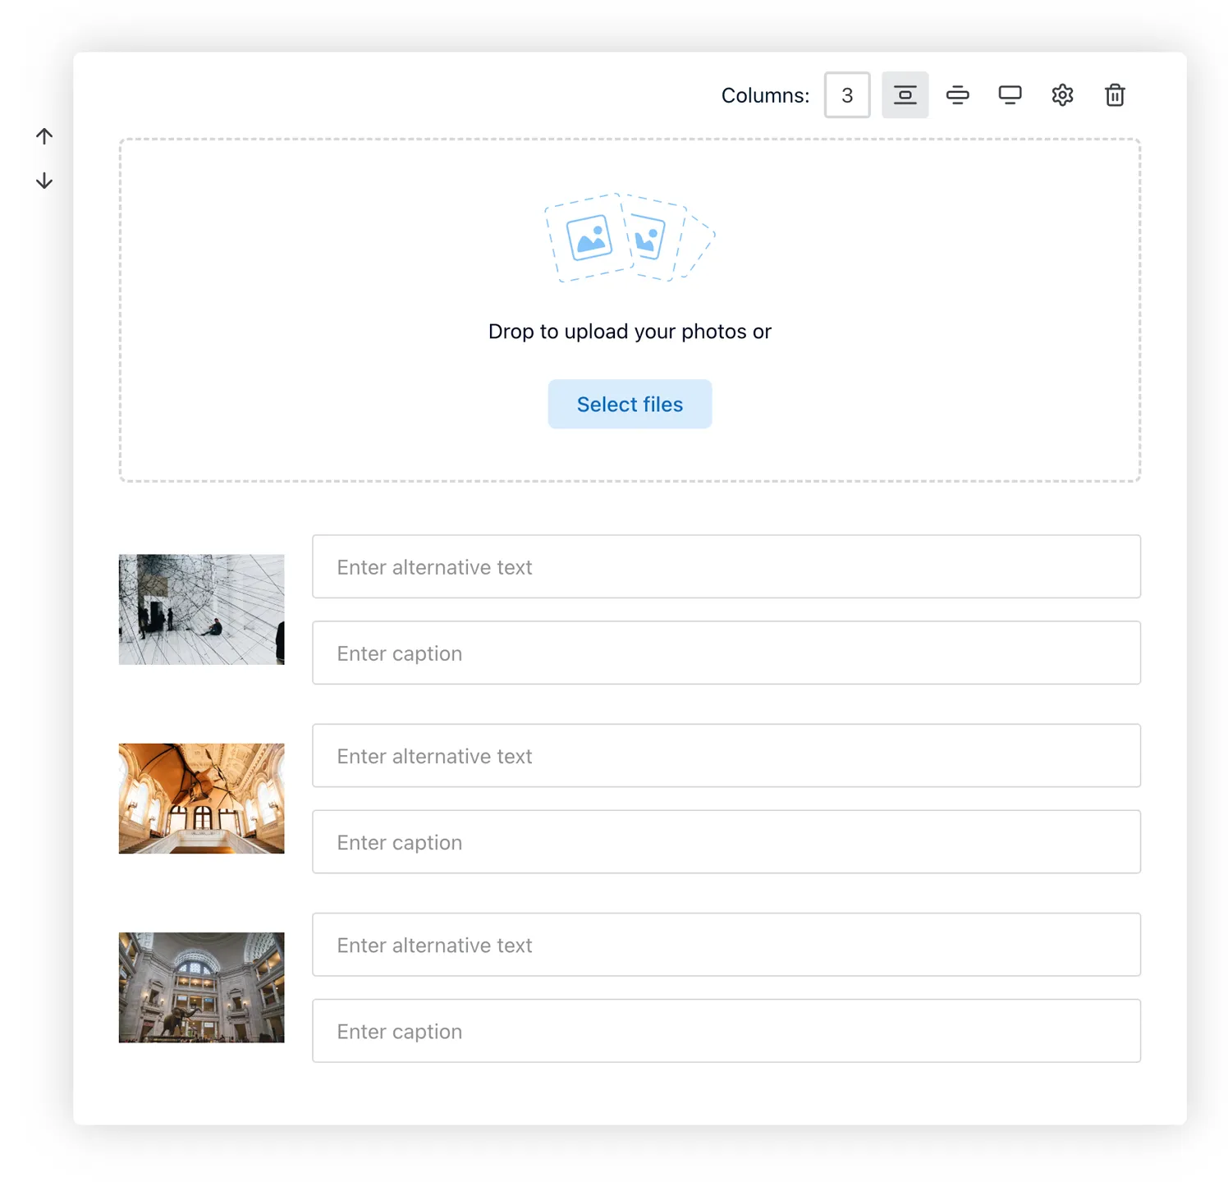Focus the third image's alternative text box
Image resolution: width=1228 pixels, height=1200 pixels.
click(726, 945)
